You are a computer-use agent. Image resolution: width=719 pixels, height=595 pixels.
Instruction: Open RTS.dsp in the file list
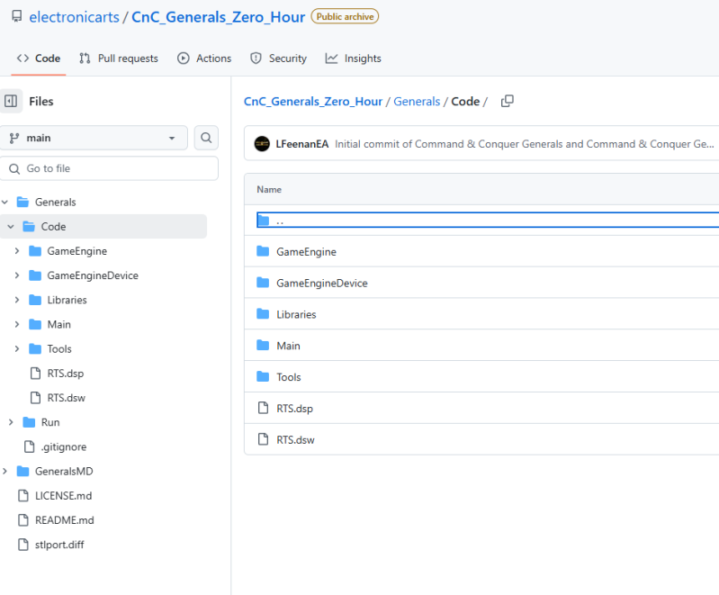coord(295,409)
